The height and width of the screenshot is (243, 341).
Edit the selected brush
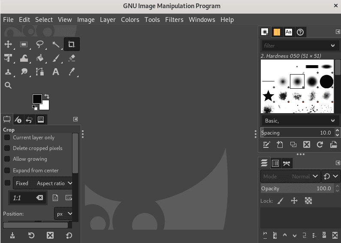tap(266, 144)
